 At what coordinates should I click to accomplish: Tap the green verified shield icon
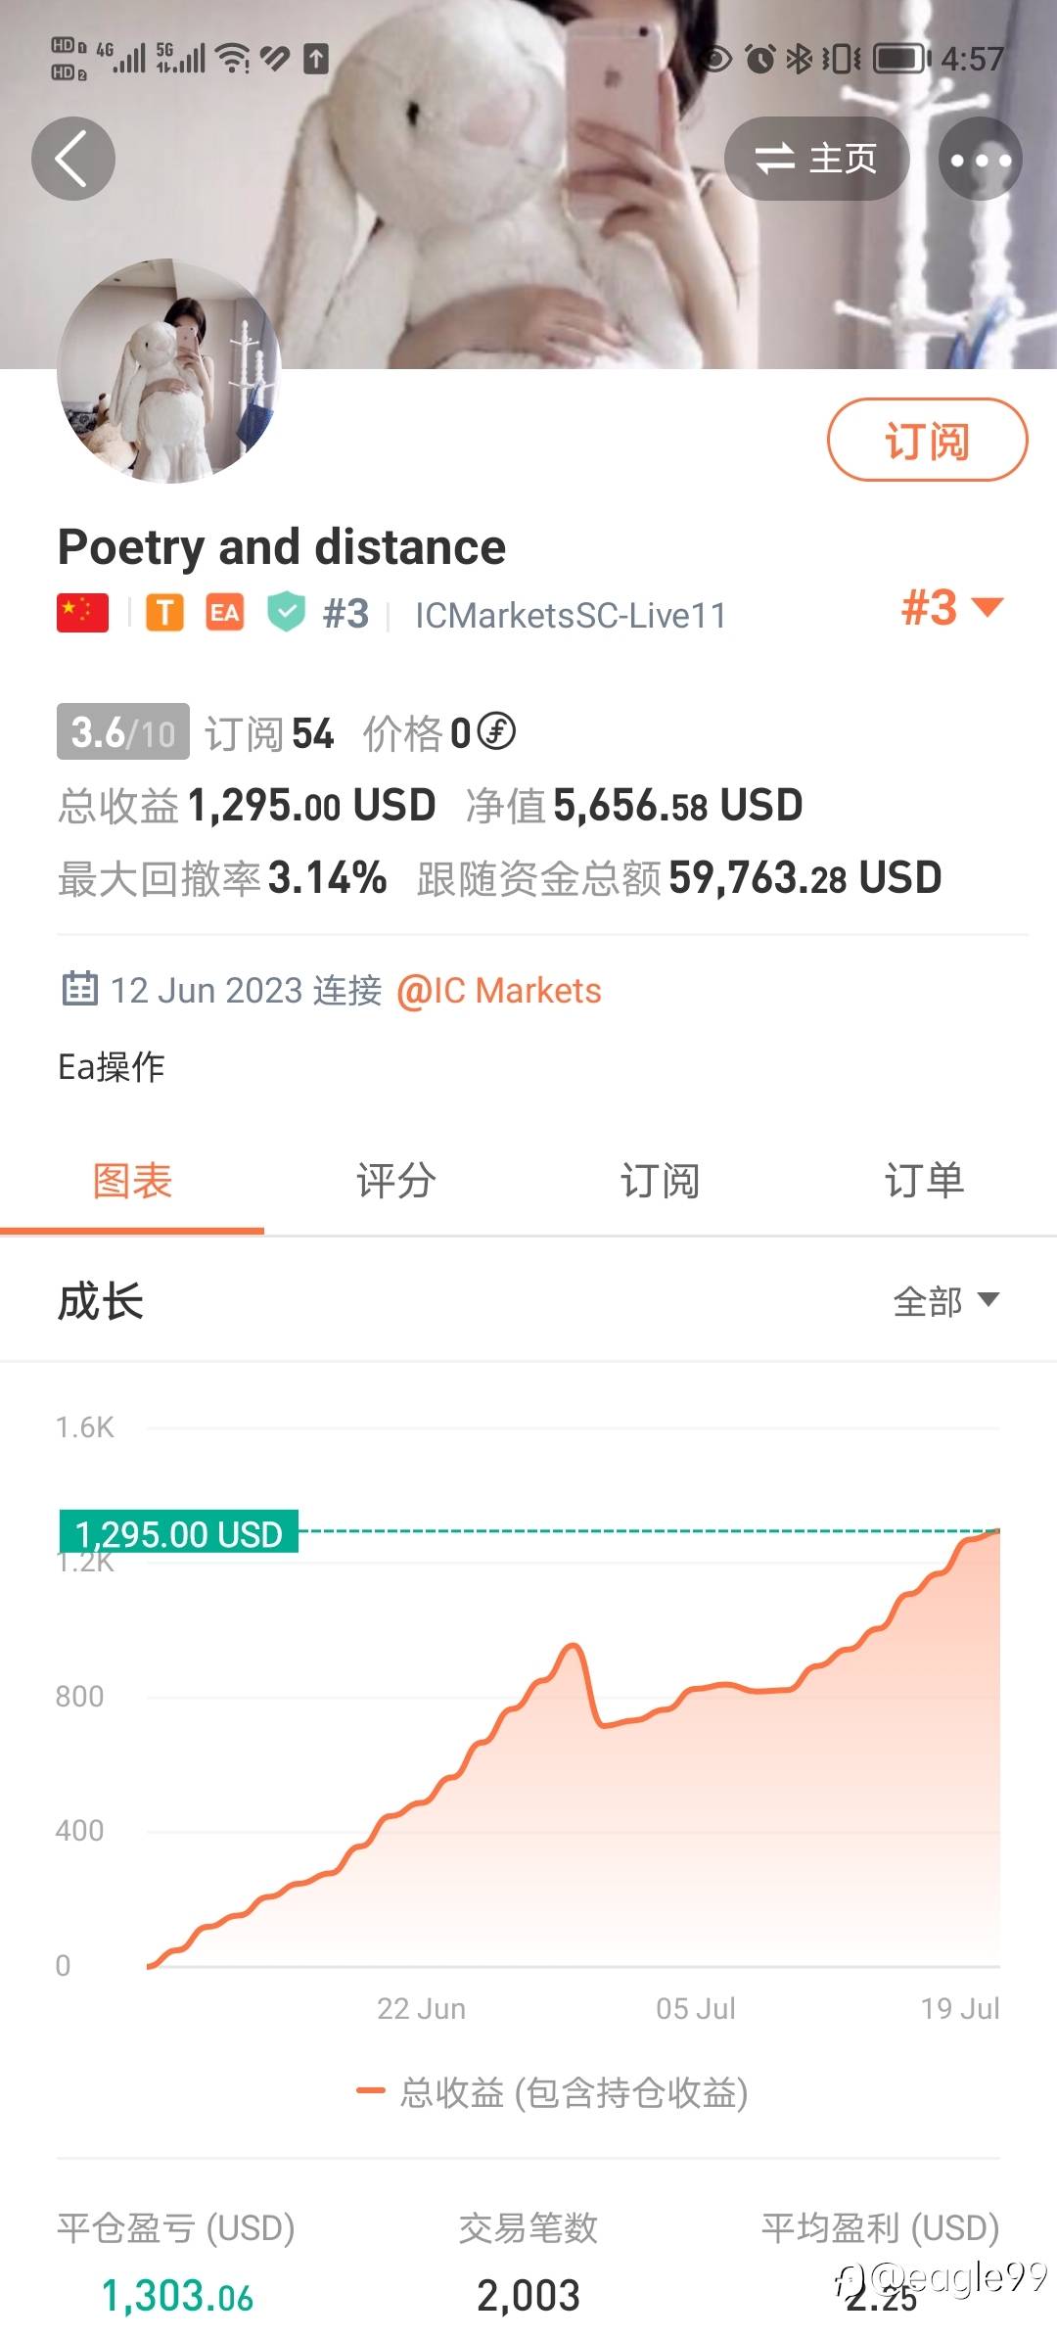pyautogui.click(x=286, y=613)
